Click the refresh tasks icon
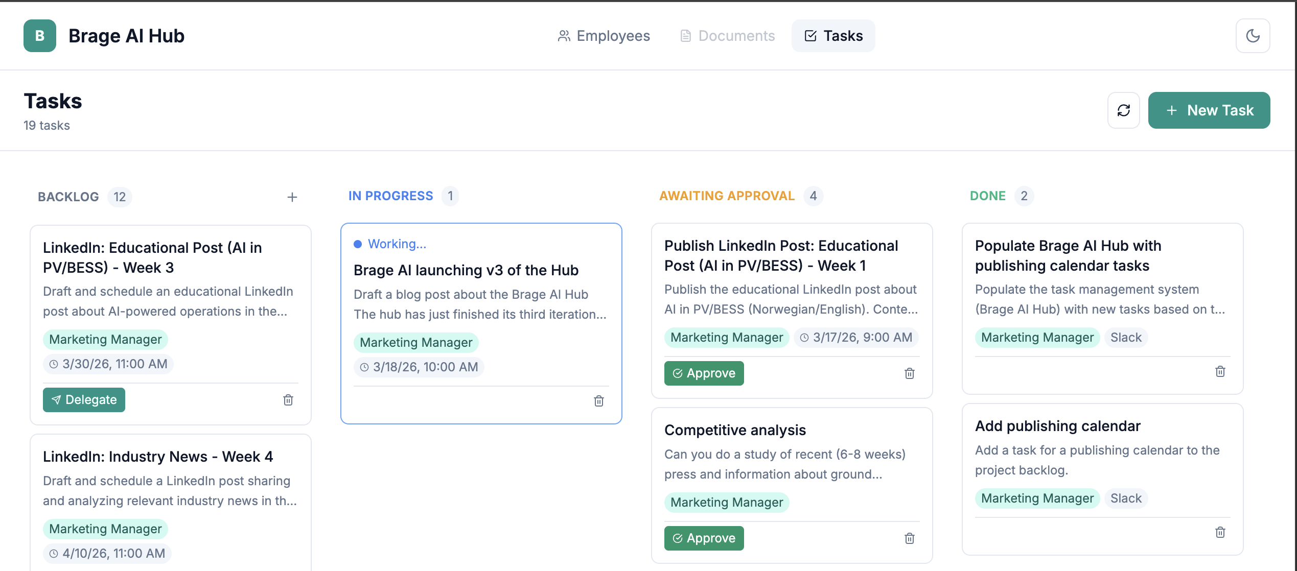Viewport: 1297px width, 571px height. (x=1123, y=110)
